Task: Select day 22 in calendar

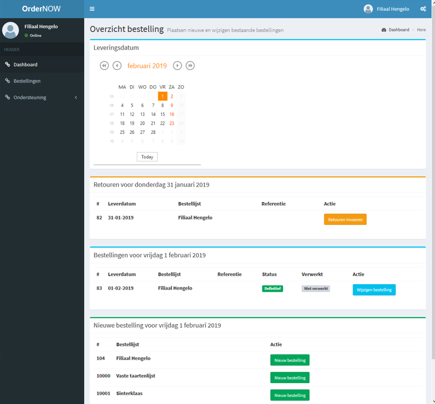Action: tap(163, 124)
